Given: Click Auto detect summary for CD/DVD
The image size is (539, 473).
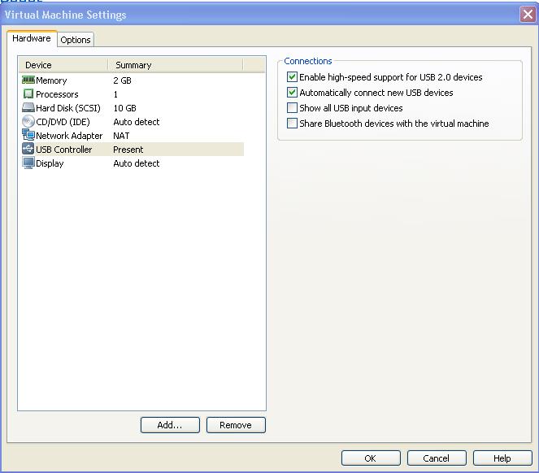Looking at the screenshot, I should (137, 122).
